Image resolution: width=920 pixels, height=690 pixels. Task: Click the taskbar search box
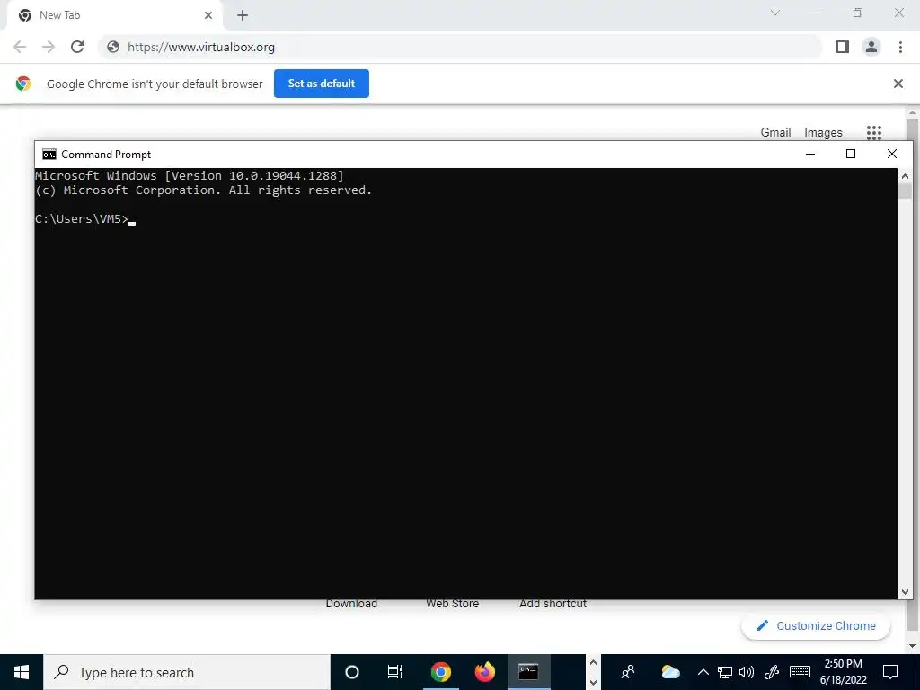pyautogui.click(x=187, y=672)
